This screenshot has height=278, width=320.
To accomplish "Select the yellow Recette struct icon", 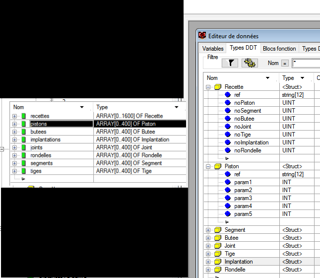I will [x=217, y=87].
